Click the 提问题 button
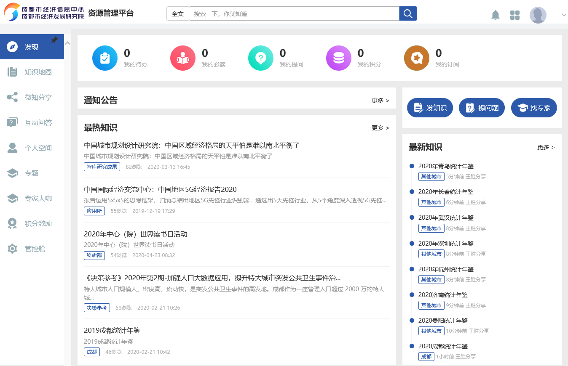The image size is (568, 366). [482, 108]
